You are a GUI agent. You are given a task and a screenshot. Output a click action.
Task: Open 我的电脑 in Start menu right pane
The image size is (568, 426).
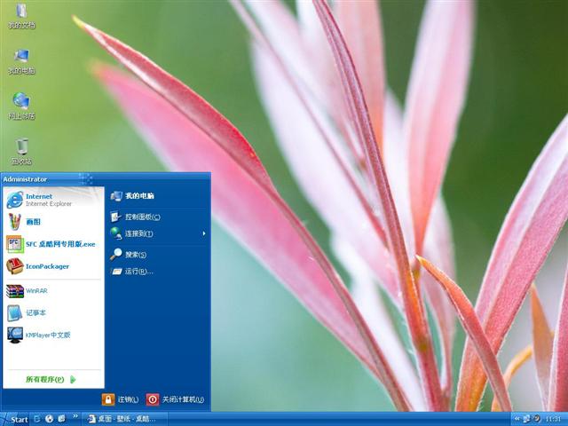coord(158,196)
